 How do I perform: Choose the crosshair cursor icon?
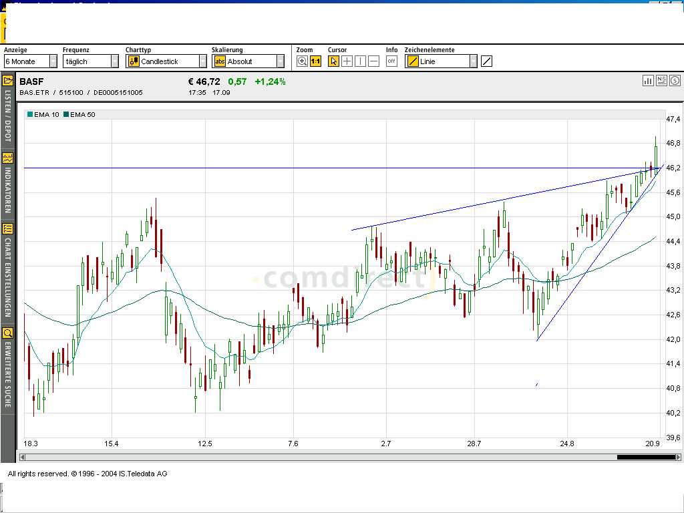coord(347,61)
